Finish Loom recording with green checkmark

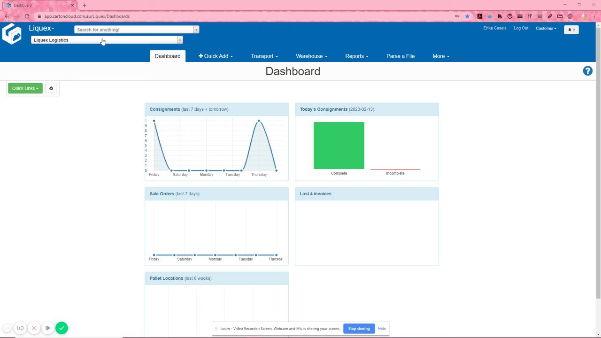62,328
